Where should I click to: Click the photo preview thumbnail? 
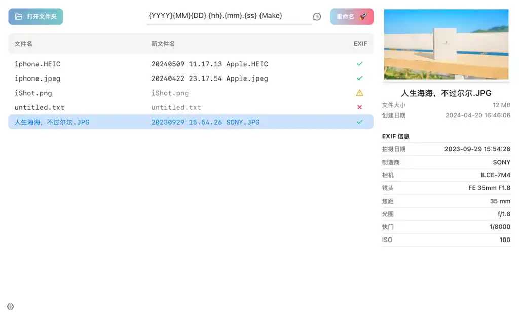point(446,44)
